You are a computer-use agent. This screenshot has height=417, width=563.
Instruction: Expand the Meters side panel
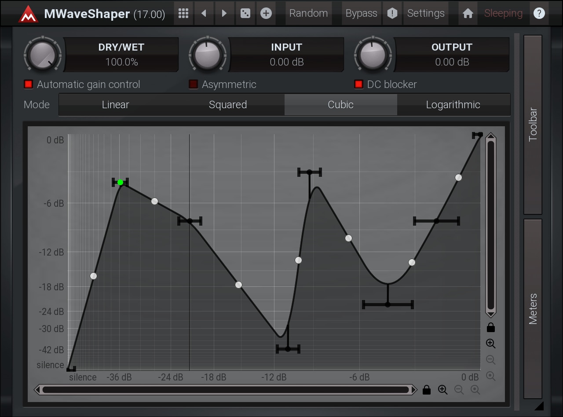click(533, 309)
